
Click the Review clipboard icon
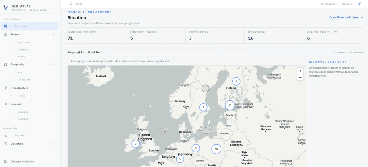click(x=6, y=135)
